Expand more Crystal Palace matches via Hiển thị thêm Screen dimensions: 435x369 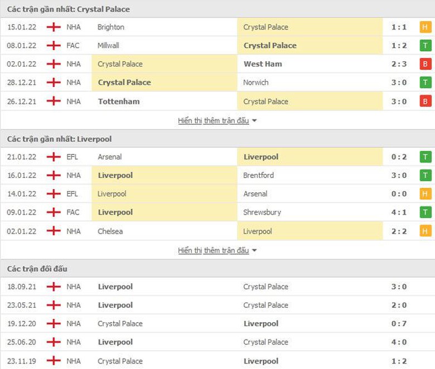(214, 120)
